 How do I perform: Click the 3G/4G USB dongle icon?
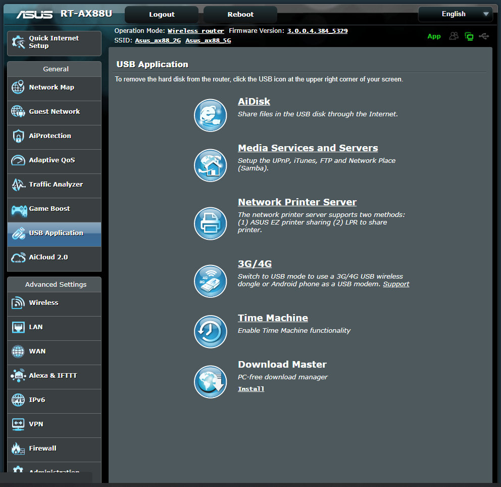(x=210, y=281)
